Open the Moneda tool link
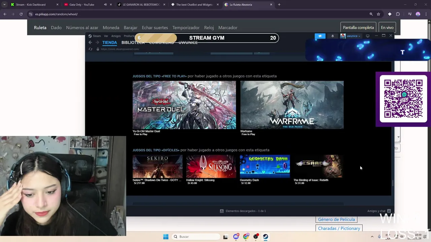The width and height of the screenshot is (431, 242). (x=111, y=28)
